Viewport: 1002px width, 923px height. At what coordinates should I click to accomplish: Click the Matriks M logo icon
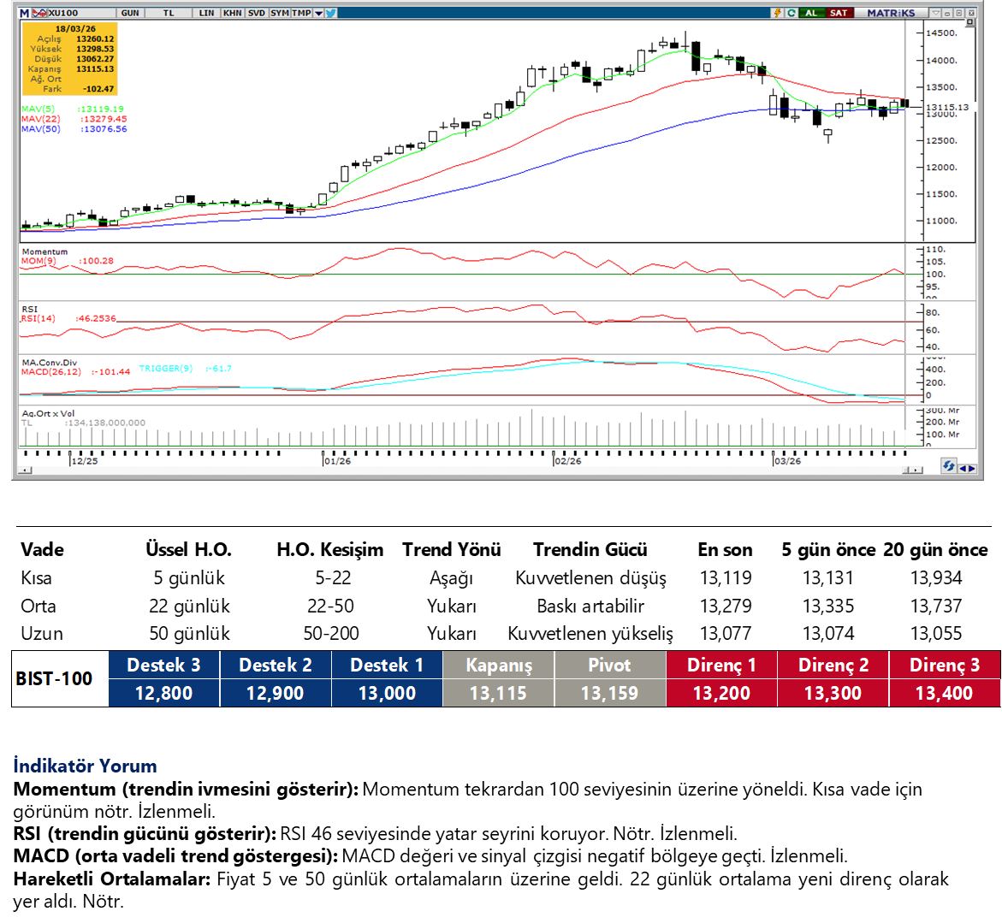[x=24, y=13]
